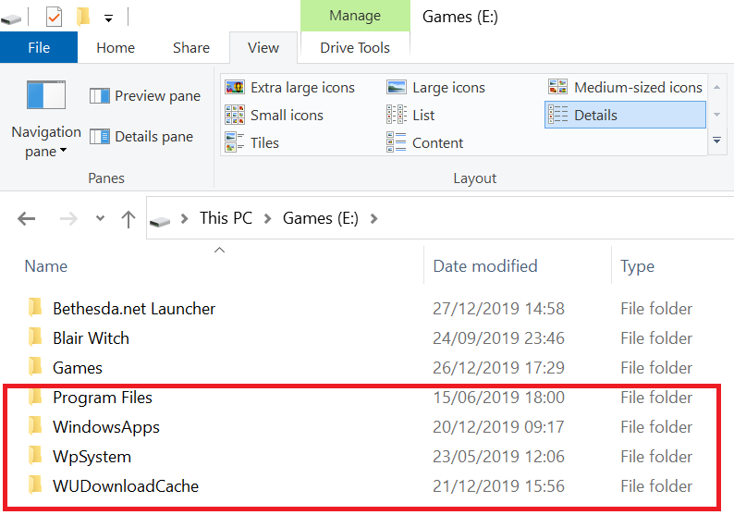Toggle the Preview pane
Image resolution: width=734 pixels, height=515 pixels.
145,96
